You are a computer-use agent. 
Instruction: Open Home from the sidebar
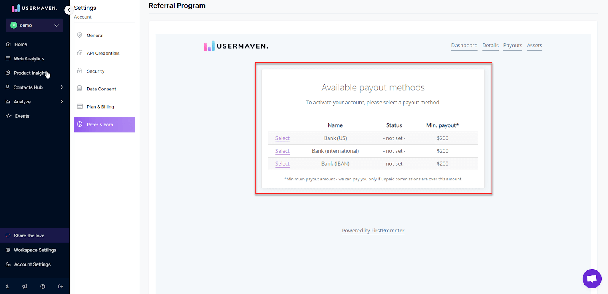pyautogui.click(x=21, y=44)
